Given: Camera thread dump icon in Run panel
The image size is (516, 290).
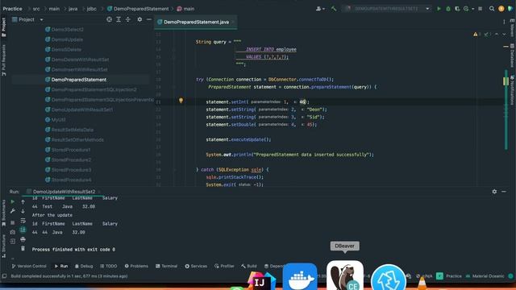Looking at the screenshot, I should pos(13,232).
